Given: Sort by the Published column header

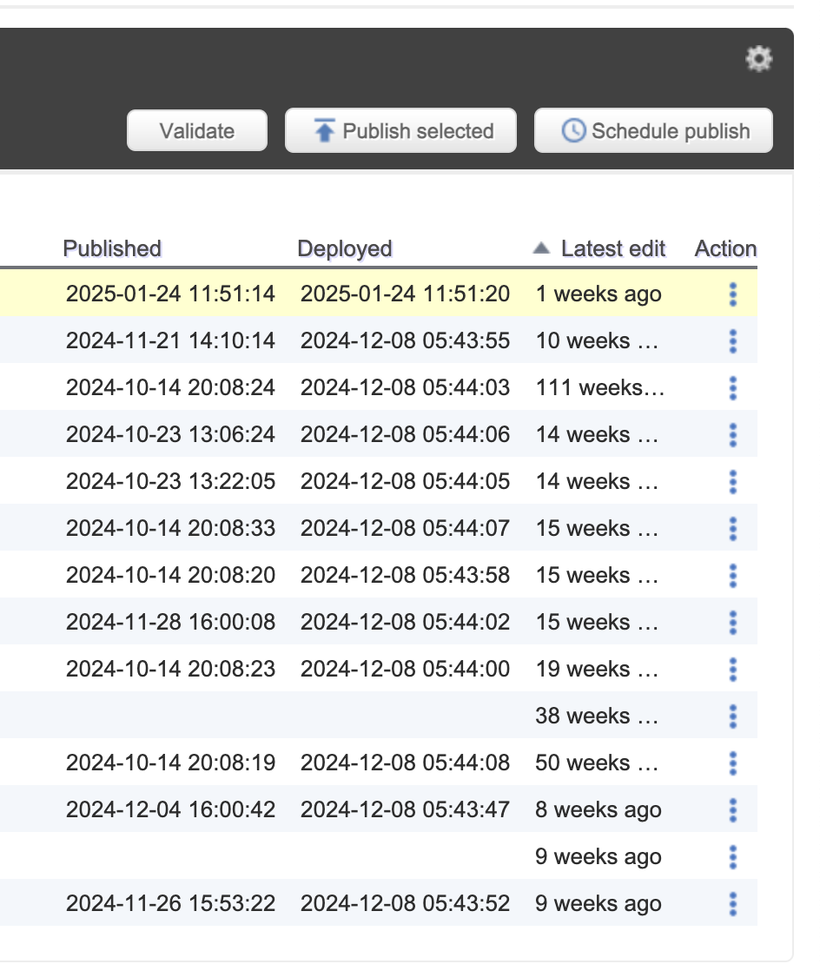Looking at the screenshot, I should [112, 248].
